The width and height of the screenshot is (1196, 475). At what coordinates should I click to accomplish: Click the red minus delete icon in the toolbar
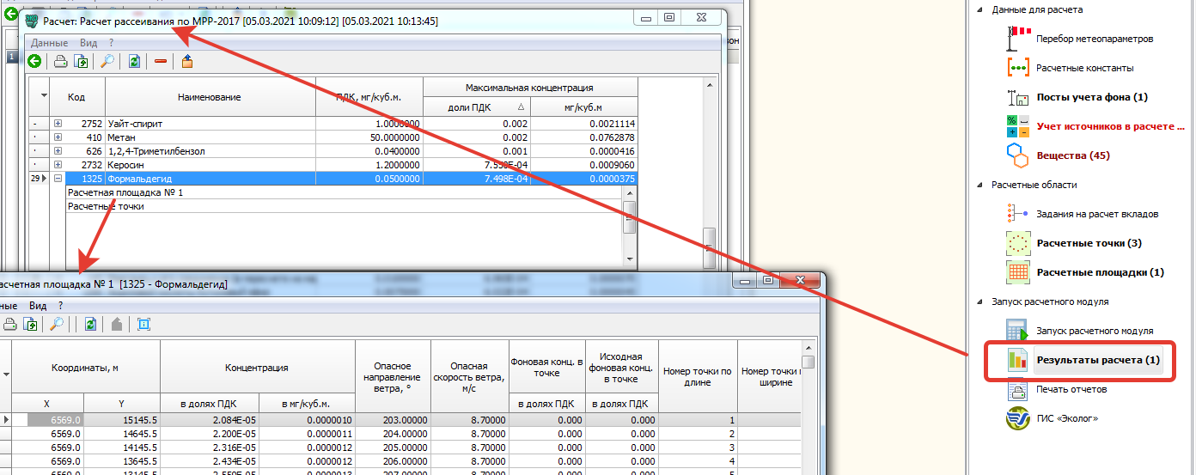[161, 61]
